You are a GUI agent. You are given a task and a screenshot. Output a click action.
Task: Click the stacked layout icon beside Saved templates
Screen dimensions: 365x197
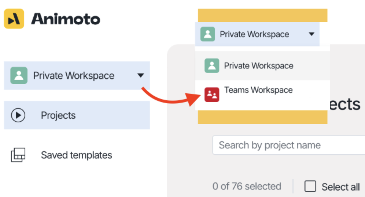18,155
